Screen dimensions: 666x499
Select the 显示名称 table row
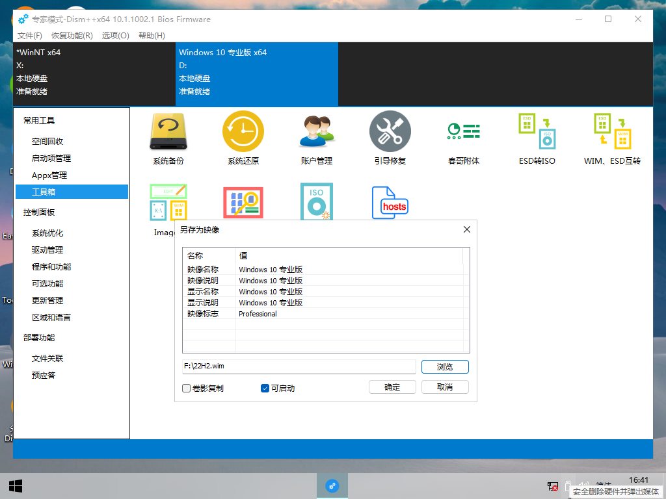325,292
